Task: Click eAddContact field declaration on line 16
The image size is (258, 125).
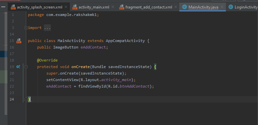Action: pos(93,47)
